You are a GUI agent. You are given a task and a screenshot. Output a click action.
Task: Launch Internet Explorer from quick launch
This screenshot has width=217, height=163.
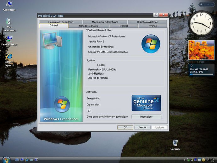(x=26, y=160)
